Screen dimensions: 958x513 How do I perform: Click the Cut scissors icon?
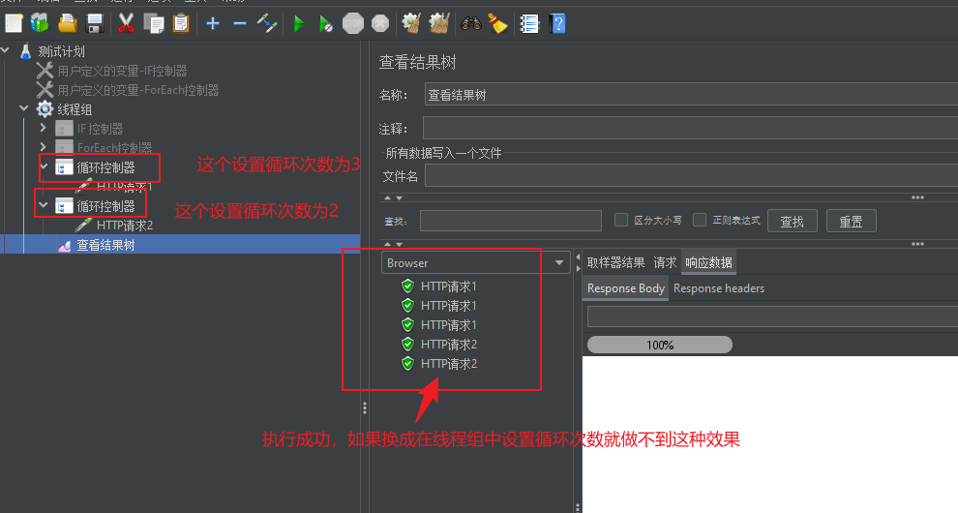tap(126, 24)
